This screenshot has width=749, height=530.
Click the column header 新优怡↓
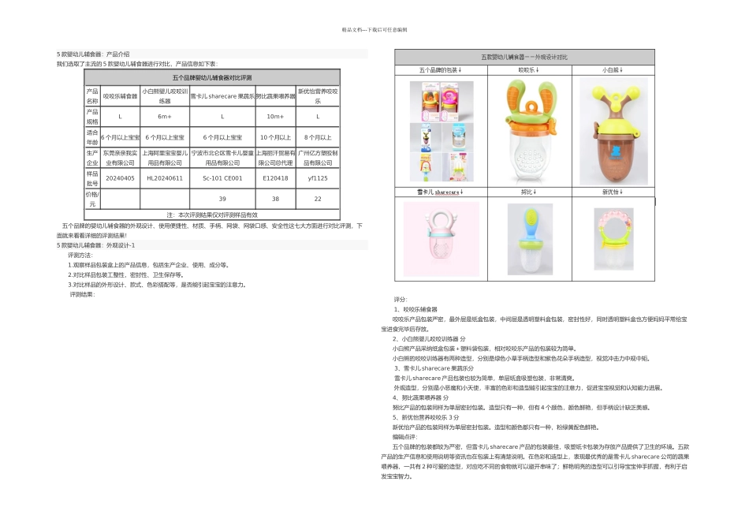click(613, 192)
